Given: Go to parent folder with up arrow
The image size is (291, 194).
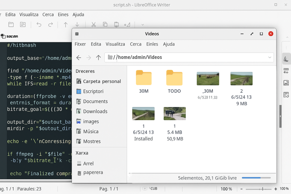Looking at the screenshot, I should pyautogui.click(x=98, y=58).
